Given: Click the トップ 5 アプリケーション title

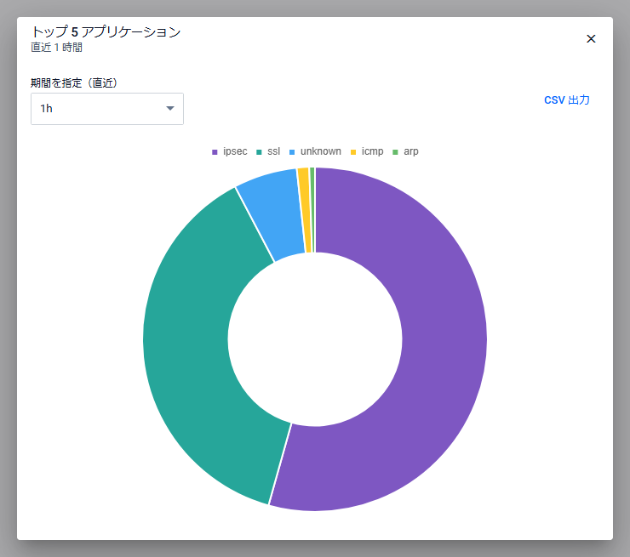Looking at the screenshot, I should coord(106,31).
